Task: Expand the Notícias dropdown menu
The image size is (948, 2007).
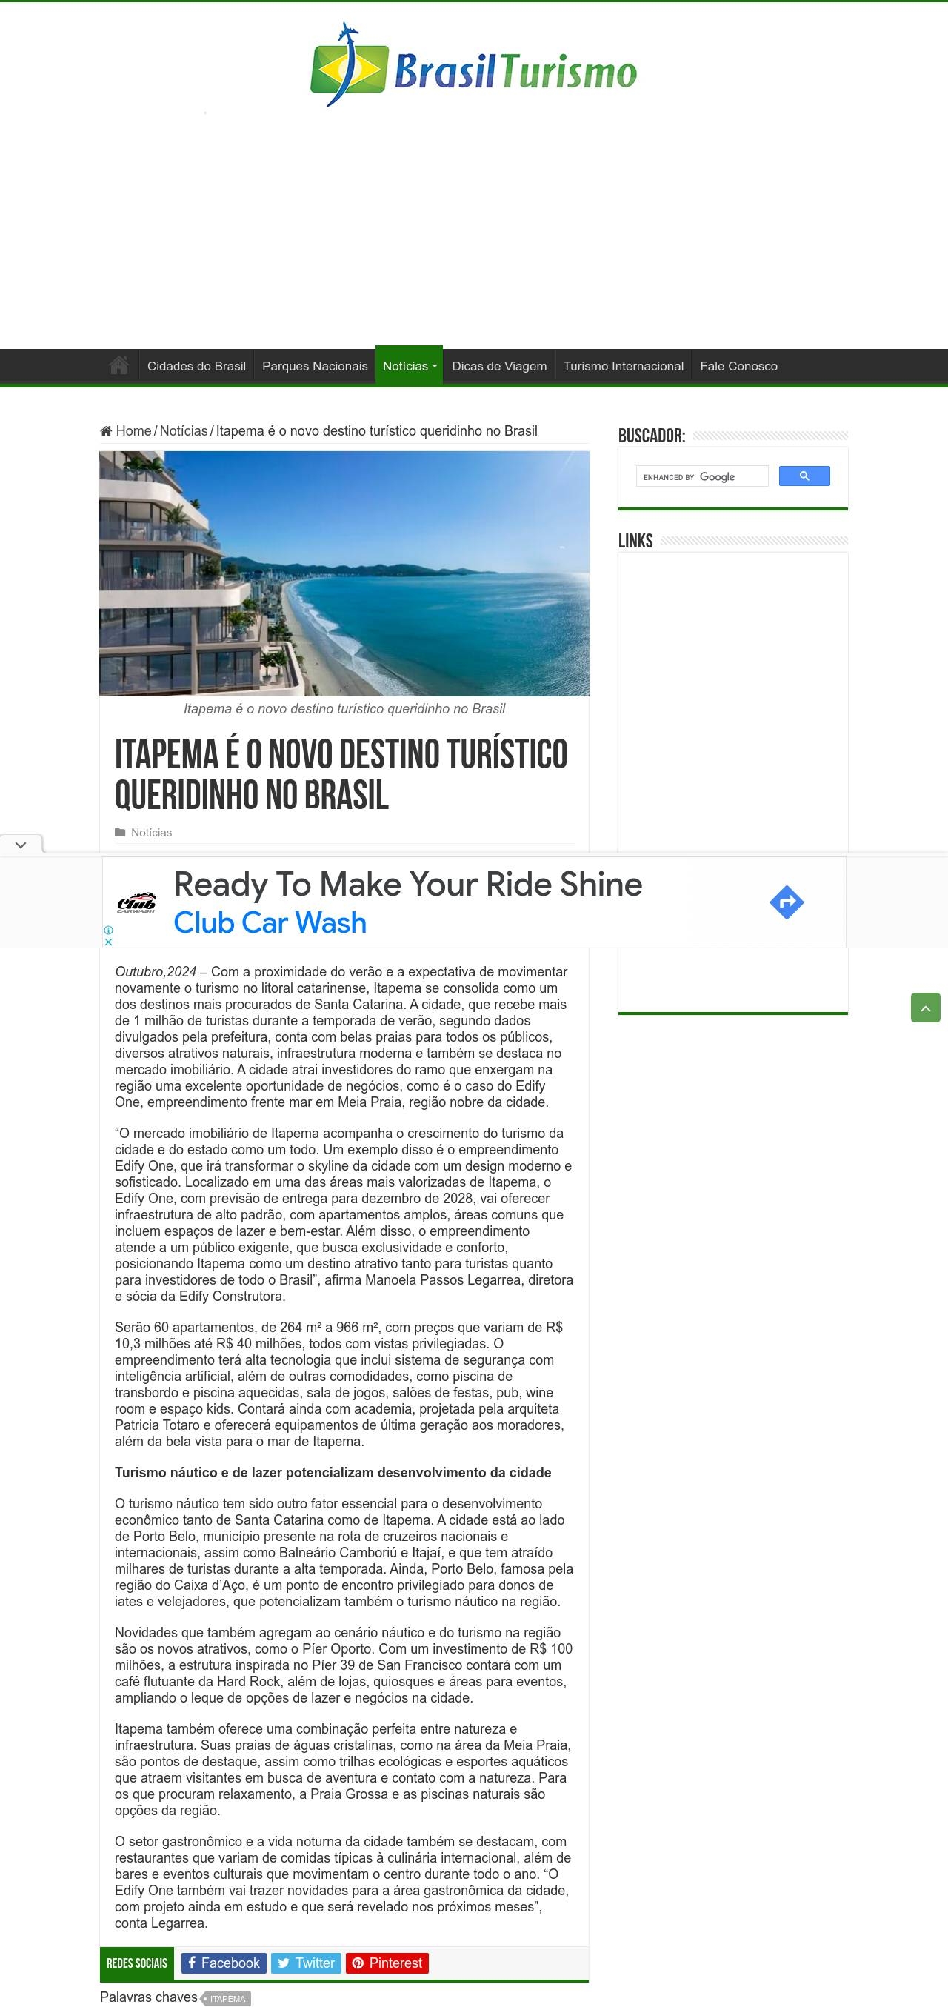Action: coord(409,366)
